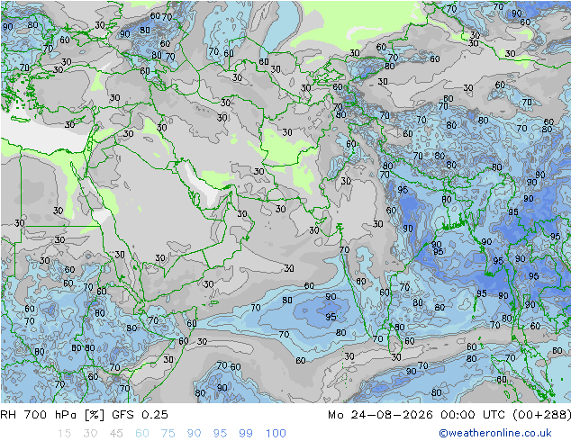
Task: Click the '00:00 UTC' time label
Action: 473,415
